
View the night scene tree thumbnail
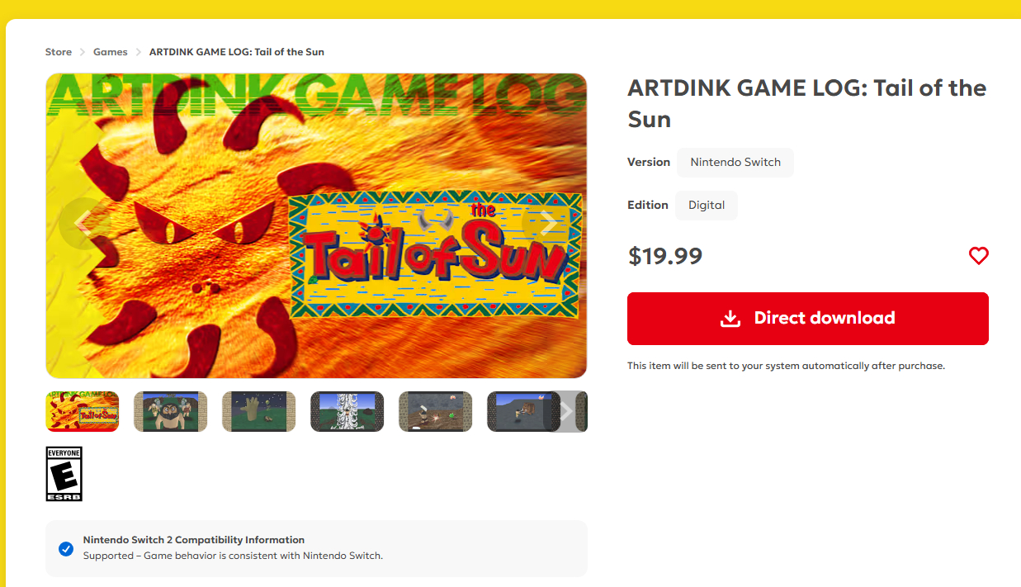coord(258,411)
